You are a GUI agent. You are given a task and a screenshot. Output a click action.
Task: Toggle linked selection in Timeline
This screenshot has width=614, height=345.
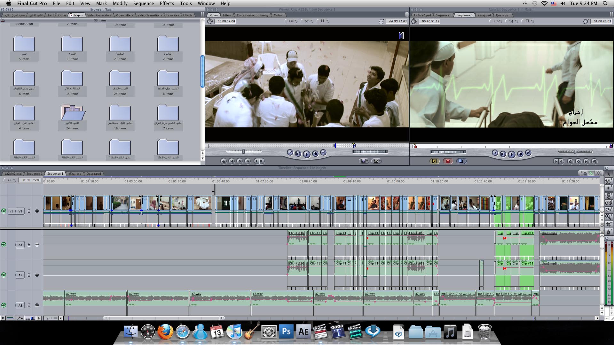591,173
